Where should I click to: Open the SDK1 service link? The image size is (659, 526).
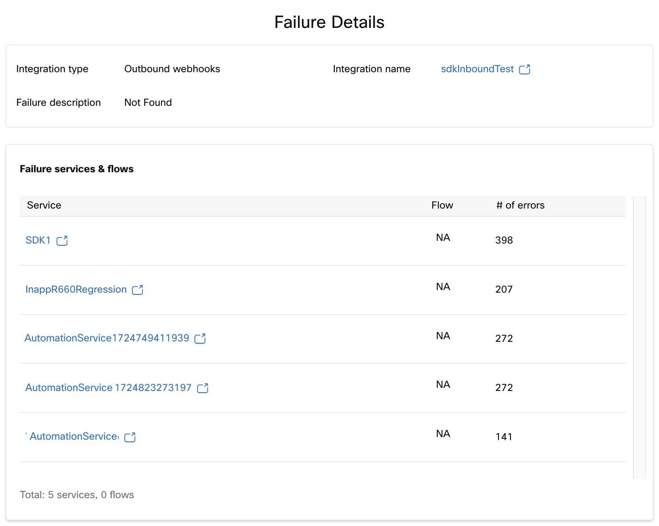[x=38, y=240]
